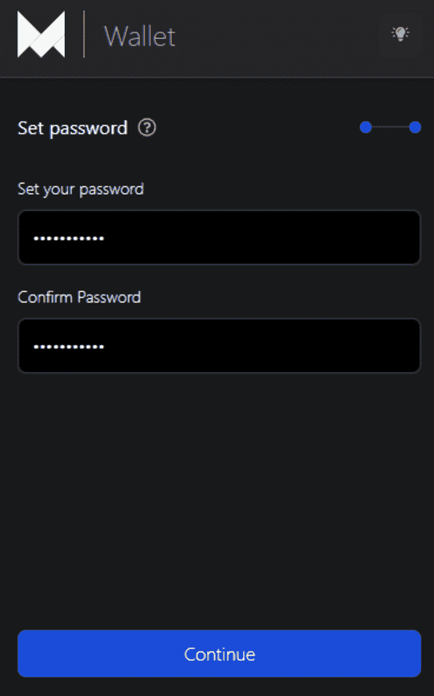Image resolution: width=434 pixels, height=696 pixels.
Task: Click the "Confirm Password" label
Action: 79,297
